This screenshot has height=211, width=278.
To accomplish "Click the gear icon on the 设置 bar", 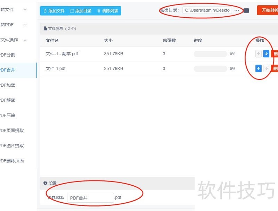I will pyautogui.click(x=45, y=183).
